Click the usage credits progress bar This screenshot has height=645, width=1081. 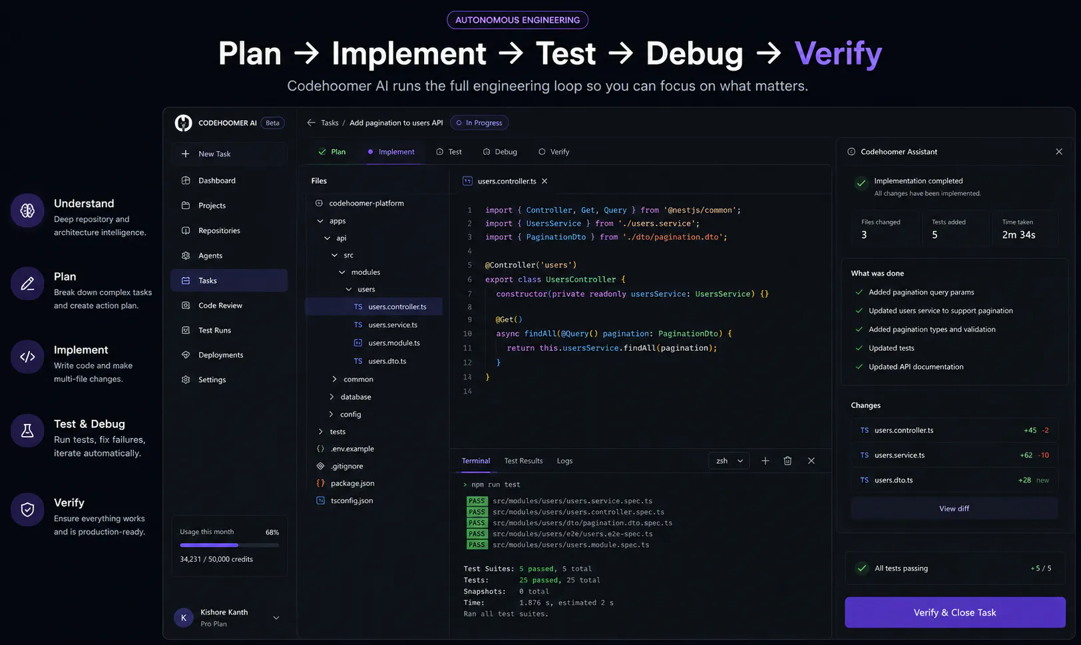(x=229, y=545)
